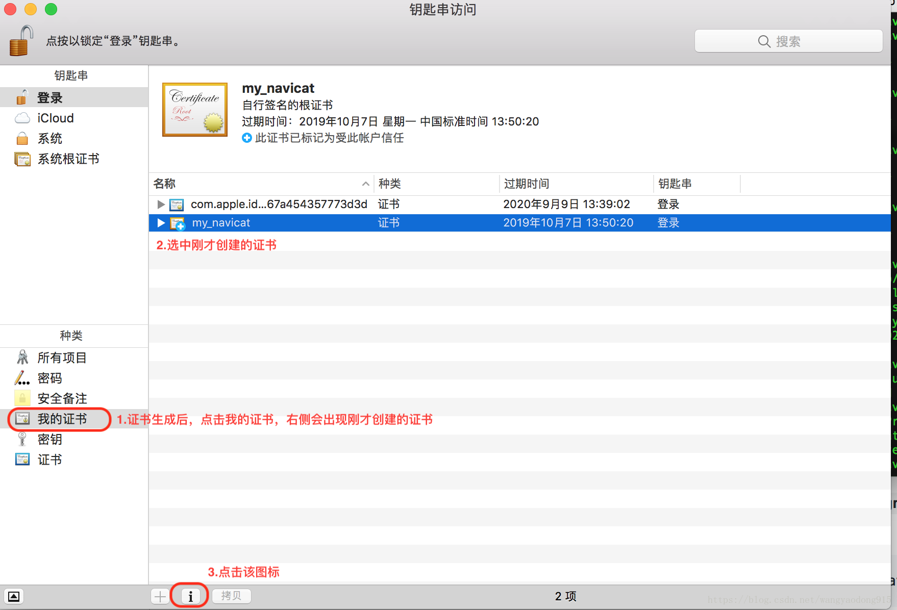The height and width of the screenshot is (610, 897).
Task: Select the com.apple.id...67a454357773d3d row
Action: [x=519, y=205]
